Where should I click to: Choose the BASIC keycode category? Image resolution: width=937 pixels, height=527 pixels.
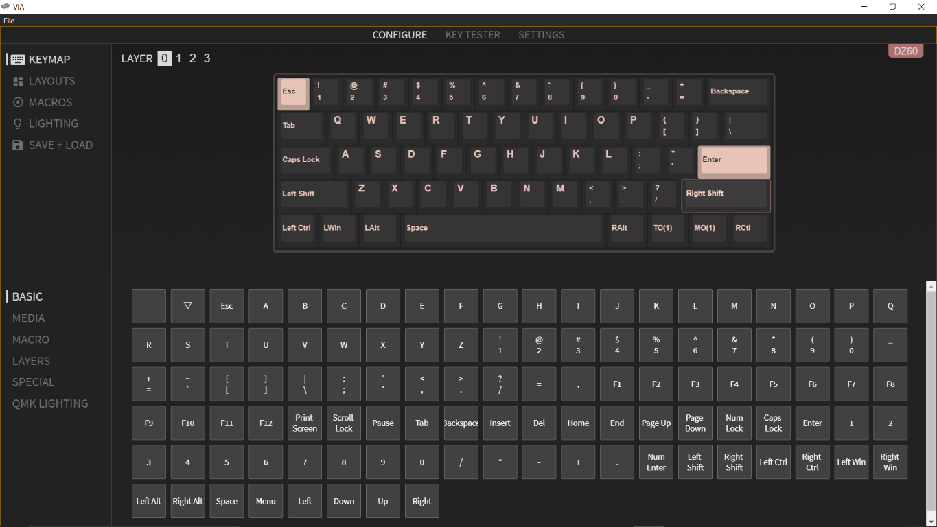pyautogui.click(x=27, y=297)
